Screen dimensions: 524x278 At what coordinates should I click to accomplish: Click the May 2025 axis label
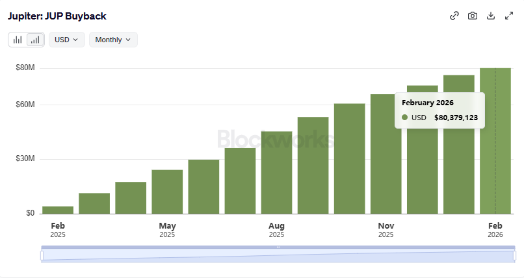tap(167, 230)
